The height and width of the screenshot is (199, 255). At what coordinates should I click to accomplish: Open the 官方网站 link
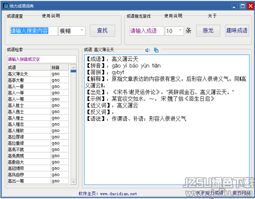click(241, 193)
